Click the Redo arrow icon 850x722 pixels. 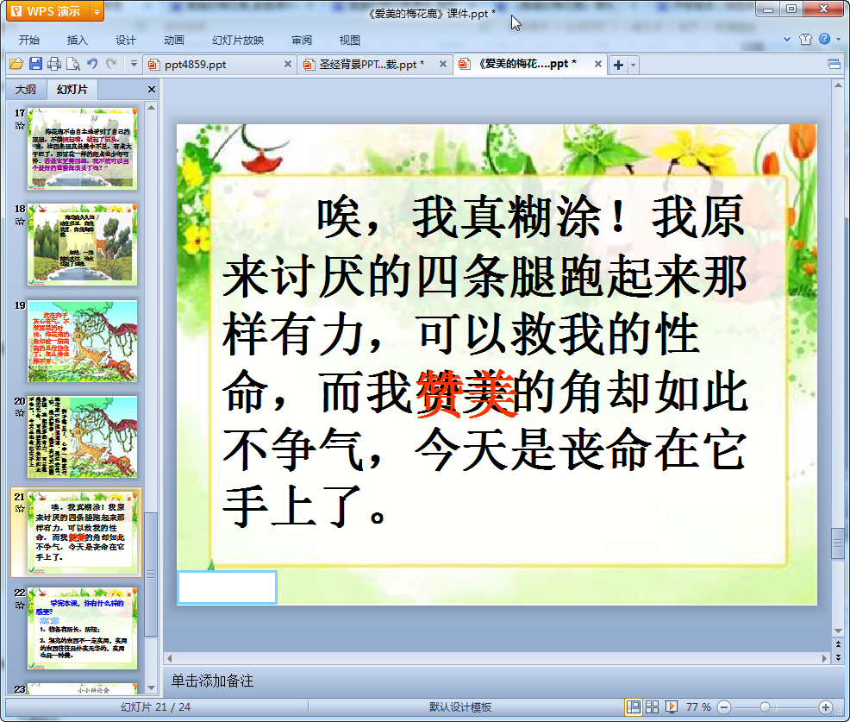[111, 64]
